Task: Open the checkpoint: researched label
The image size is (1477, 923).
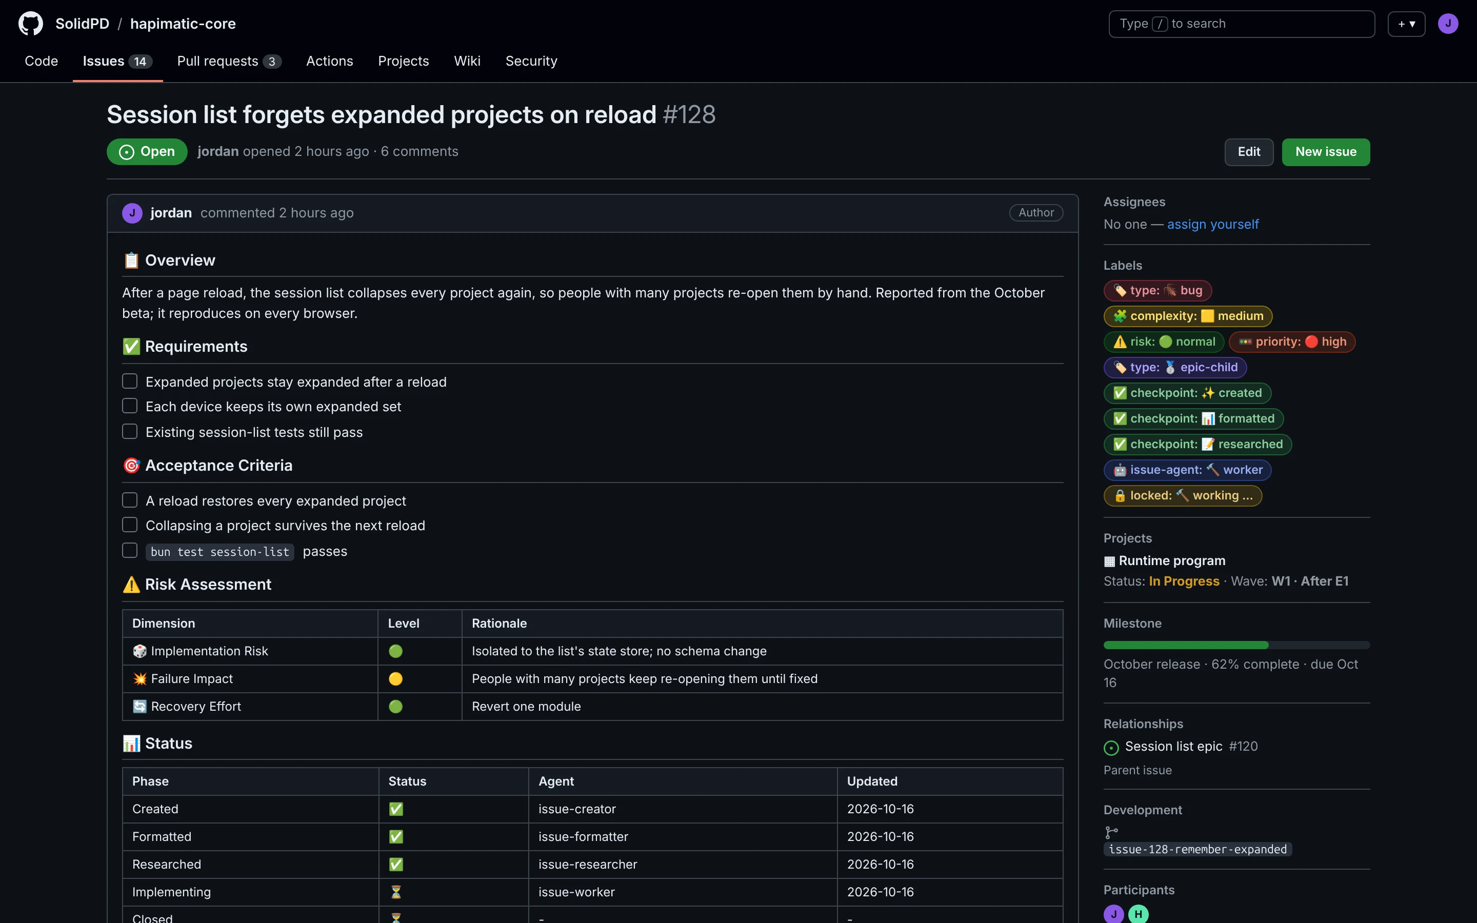Action: click(x=1197, y=445)
